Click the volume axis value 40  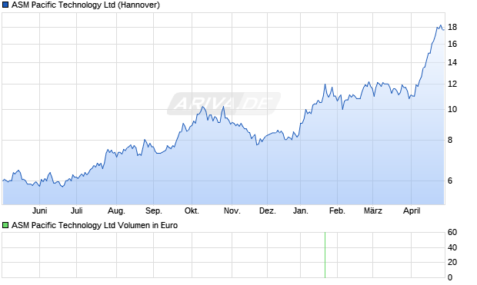[x=452, y=247]
